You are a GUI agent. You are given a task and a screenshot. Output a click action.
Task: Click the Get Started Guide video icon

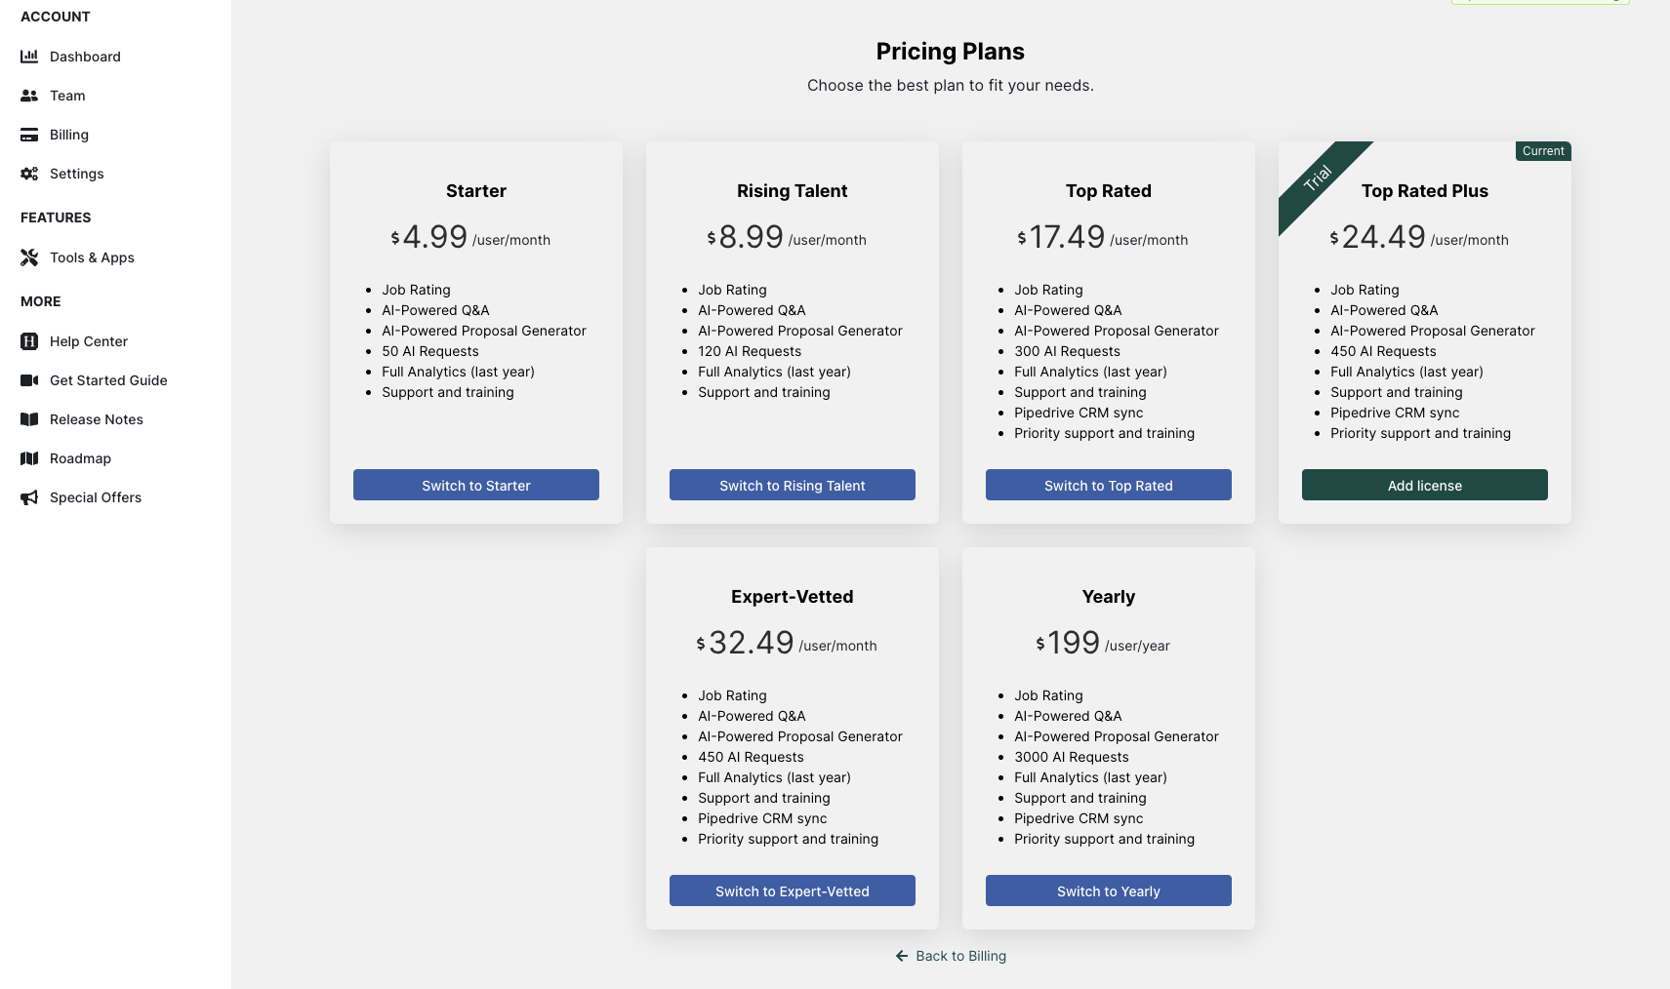[x=29, y=380]
